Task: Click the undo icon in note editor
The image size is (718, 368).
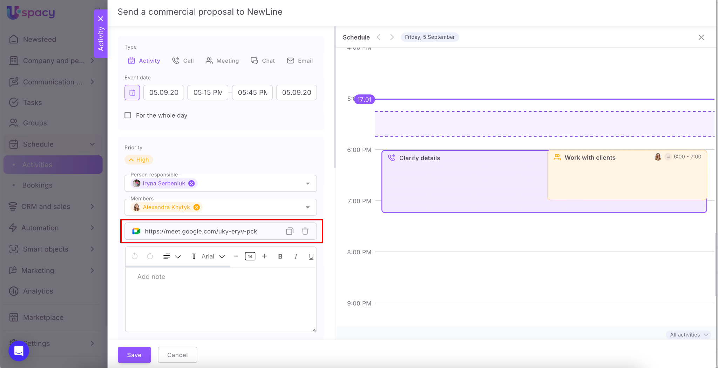Action: click(135, 256)
